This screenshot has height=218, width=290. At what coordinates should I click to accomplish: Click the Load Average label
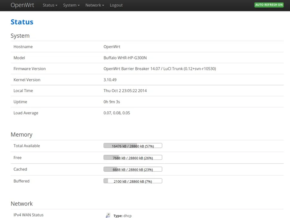coord(26,113)
